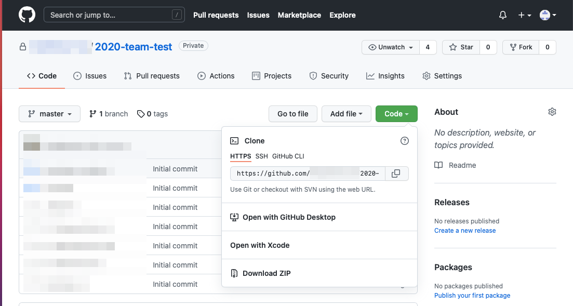Click Create a new release link
This screenshot has height=306, width=573.
(x=465, y=231)
